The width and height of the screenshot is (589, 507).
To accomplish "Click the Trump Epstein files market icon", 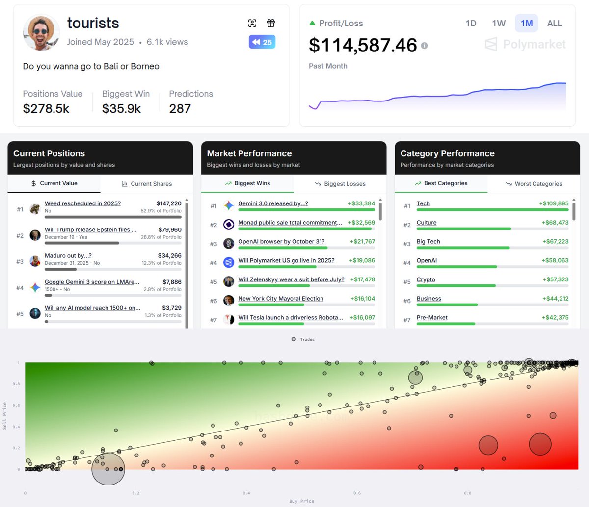I will pos(35,235).
